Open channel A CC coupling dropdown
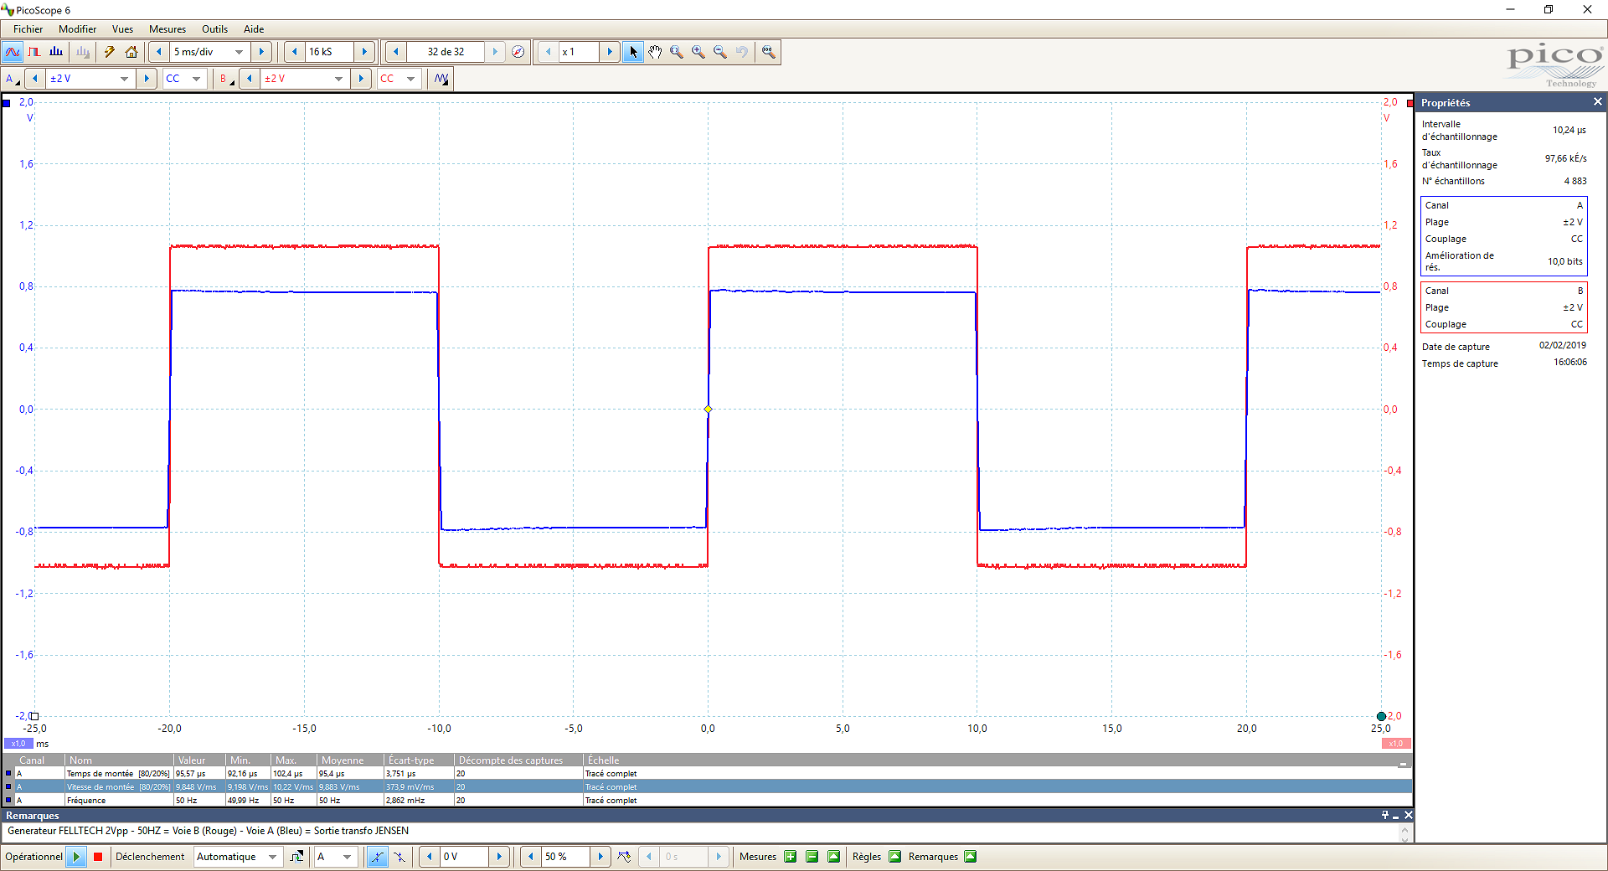This screenshot has width=1608, height=871. 196,79
